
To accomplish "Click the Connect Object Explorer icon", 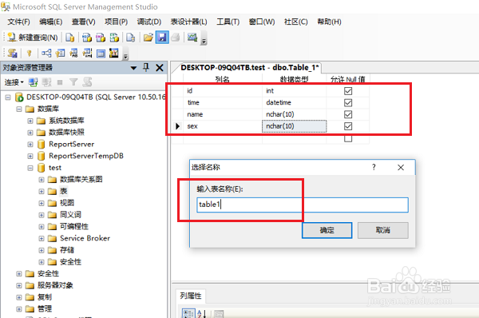I will 33,82.
